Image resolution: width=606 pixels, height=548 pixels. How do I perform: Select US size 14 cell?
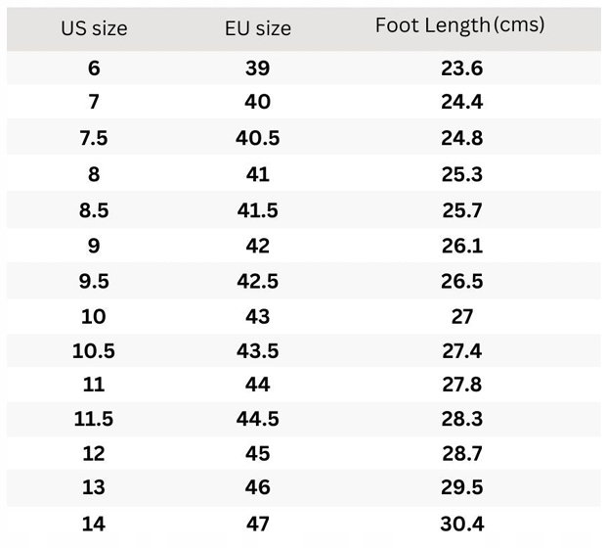tap(94, 524)
